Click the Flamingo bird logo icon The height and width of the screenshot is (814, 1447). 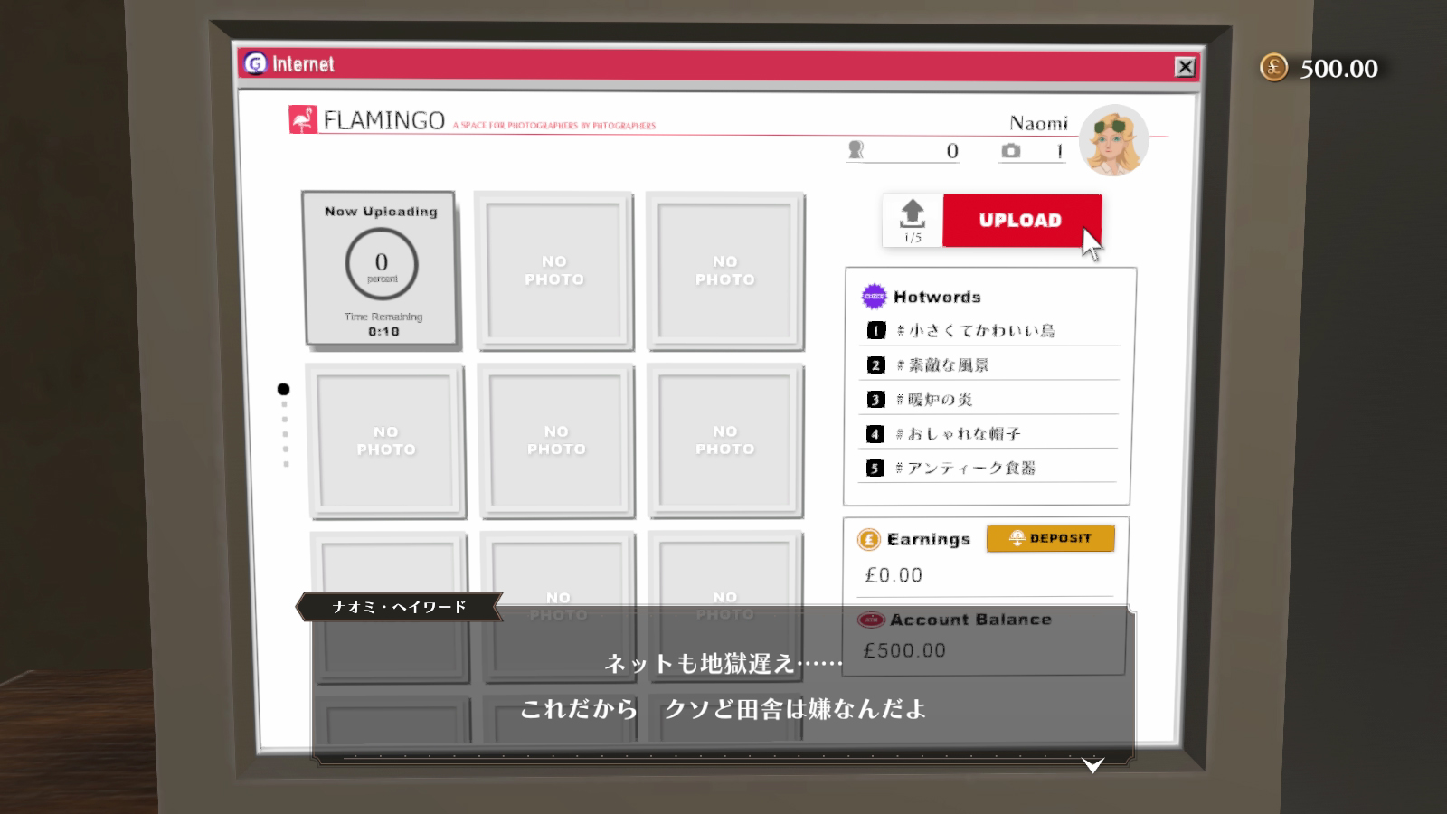303,119
